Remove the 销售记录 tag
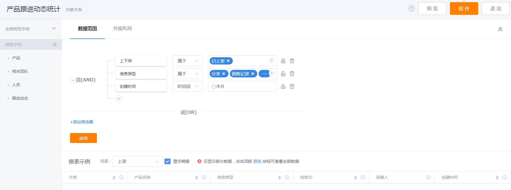The image size is (511, 190). point(253,74)
